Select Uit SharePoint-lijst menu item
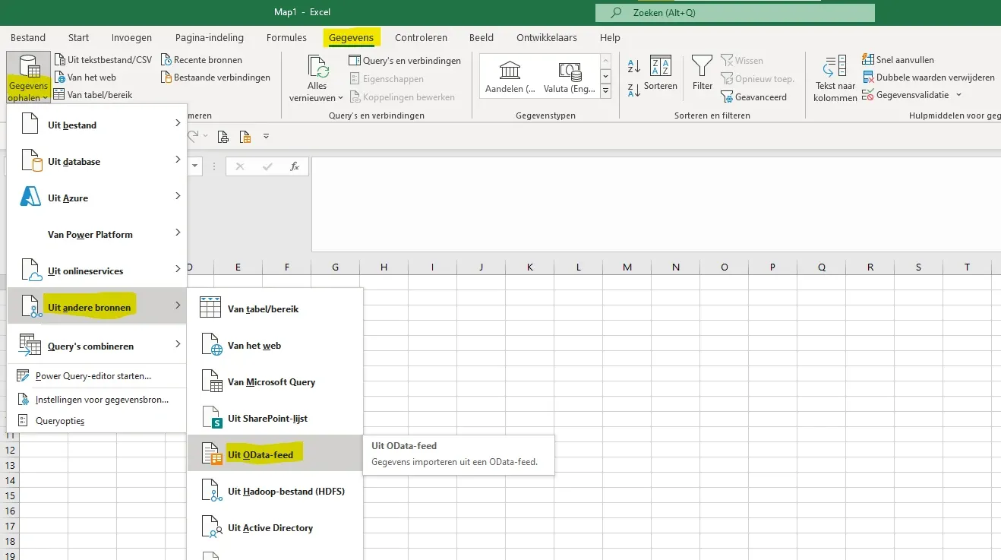 coord(275,418)
